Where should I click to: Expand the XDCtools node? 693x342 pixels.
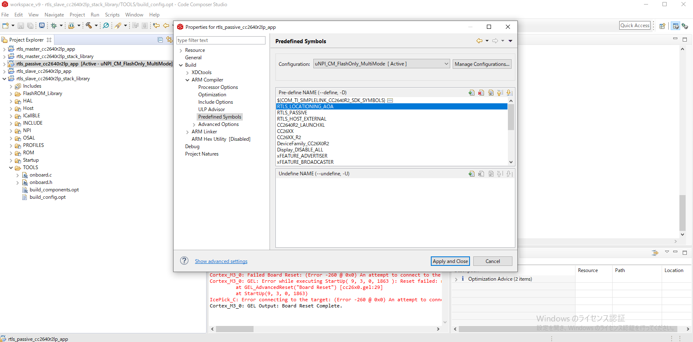point(187,73)
